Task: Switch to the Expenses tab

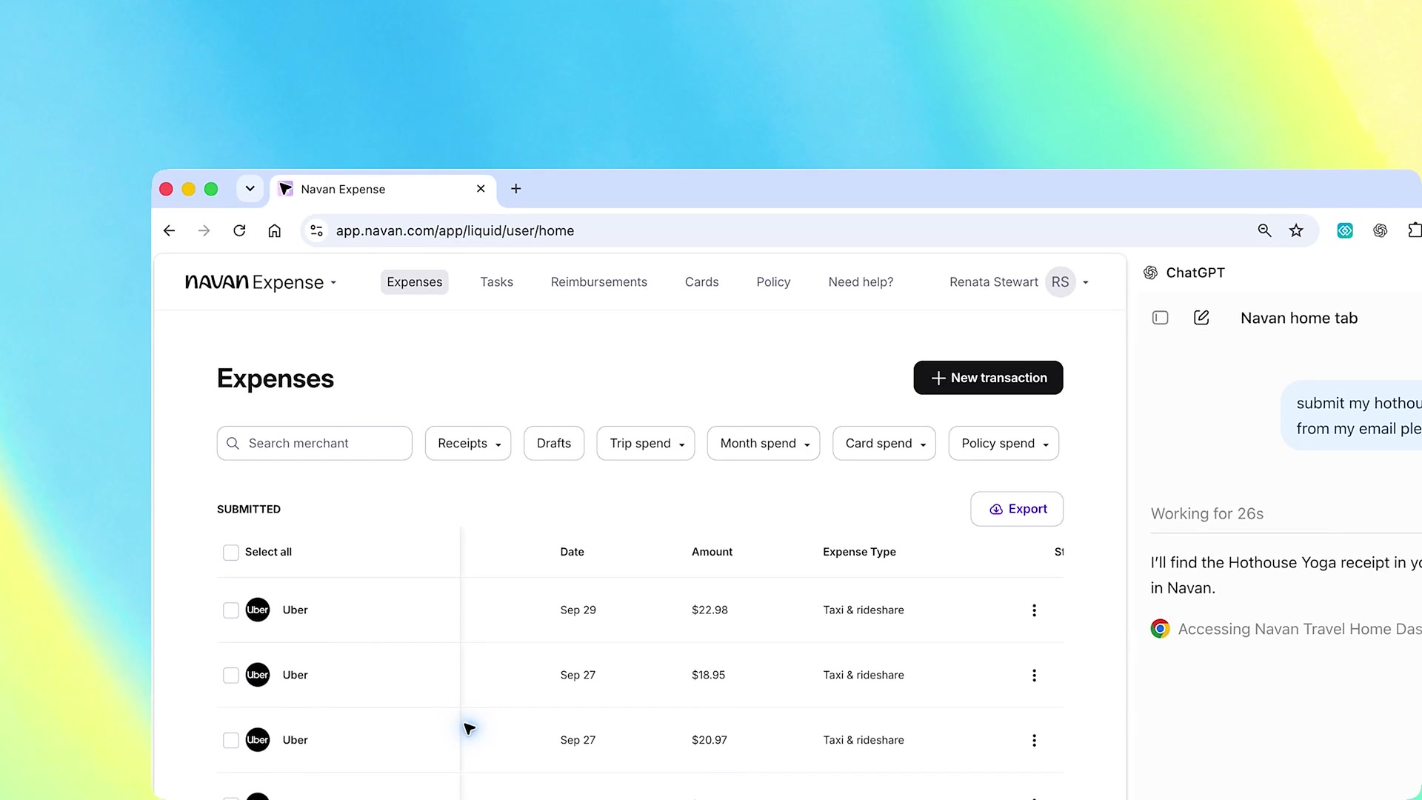Action: coord(415,282)
